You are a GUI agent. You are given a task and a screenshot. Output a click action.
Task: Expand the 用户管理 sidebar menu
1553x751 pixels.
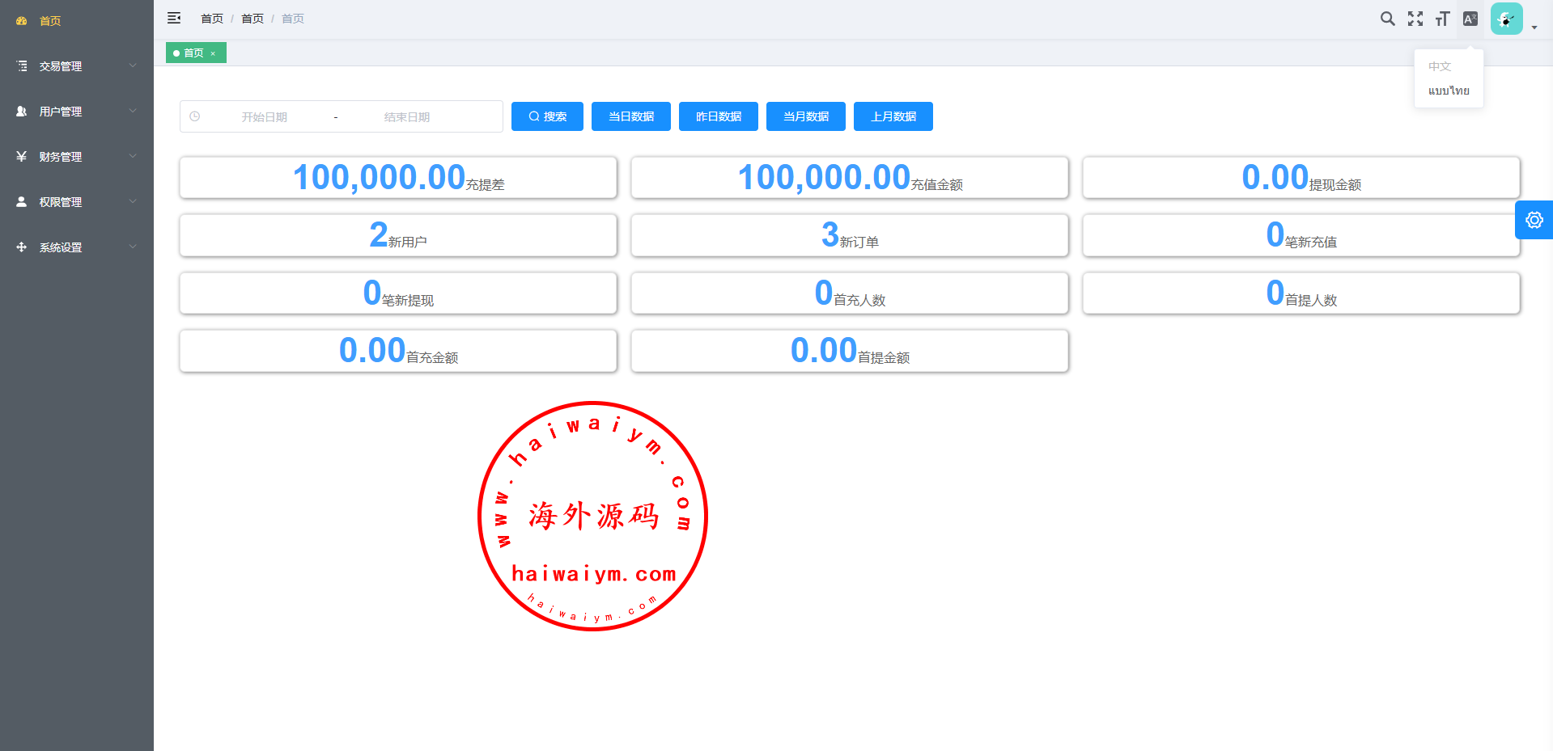(x=76, y=112)
